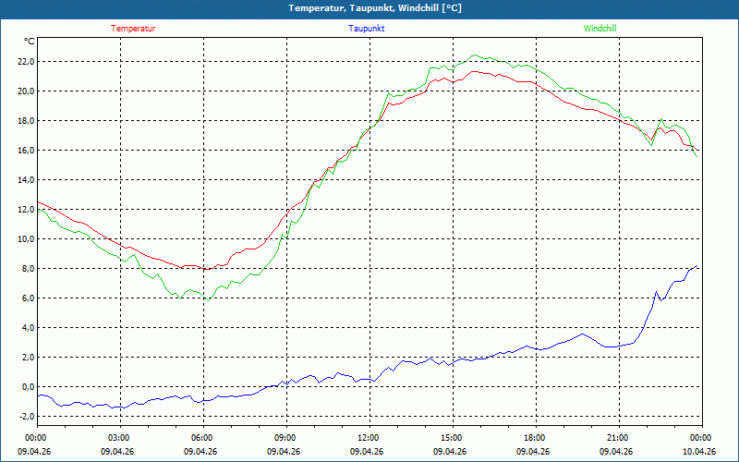Click the '6,0' y-axis value
The width and height of the screenshot is (739, 462).
point(28,298)
